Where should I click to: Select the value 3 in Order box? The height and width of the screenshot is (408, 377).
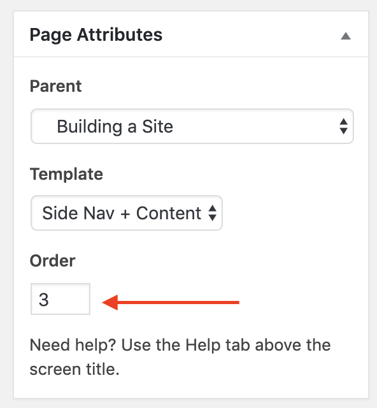44,300
